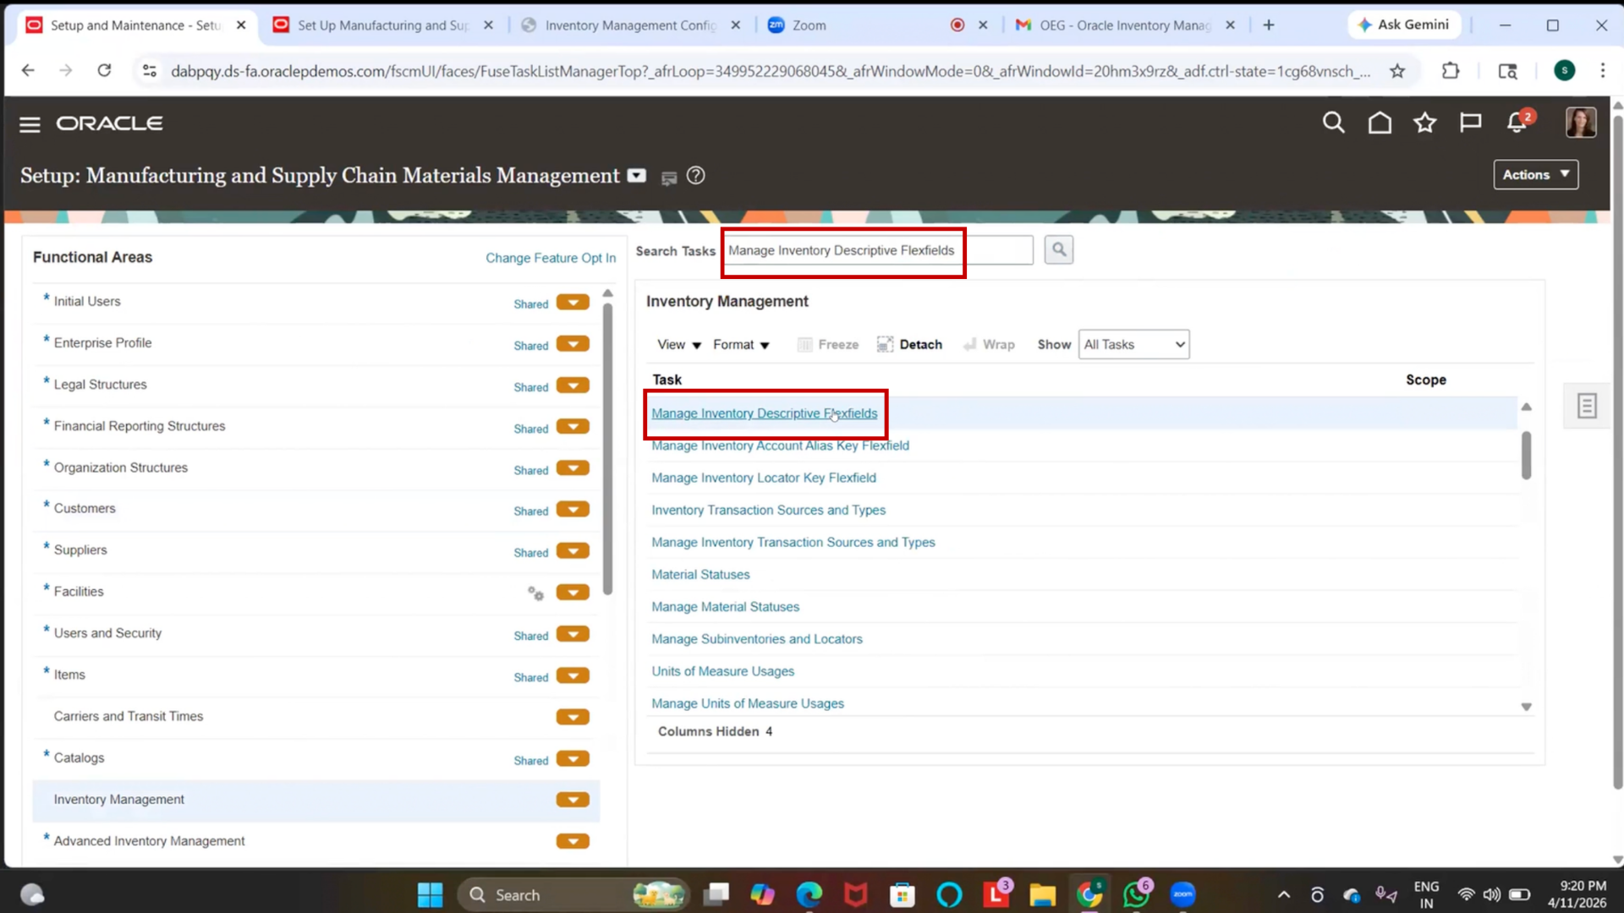The height and width of the screenshot is (913, 1624).
Task: Expand the Inventory Management actions dropdown
Action: (573, 800)
